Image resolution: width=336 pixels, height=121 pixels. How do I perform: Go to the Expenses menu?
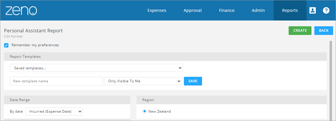click(x=157, y=10)
